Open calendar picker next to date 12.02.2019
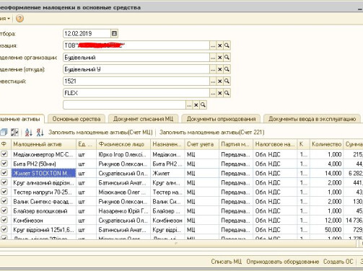Screen dimensions: 363x271 coord(114,33)
